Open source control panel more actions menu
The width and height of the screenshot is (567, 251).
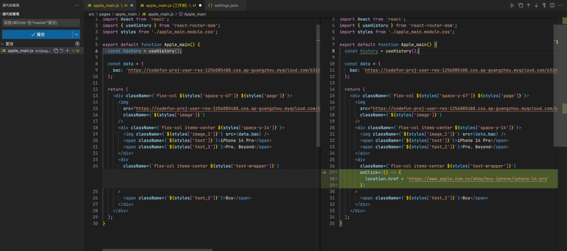click(x=76, y=5)
